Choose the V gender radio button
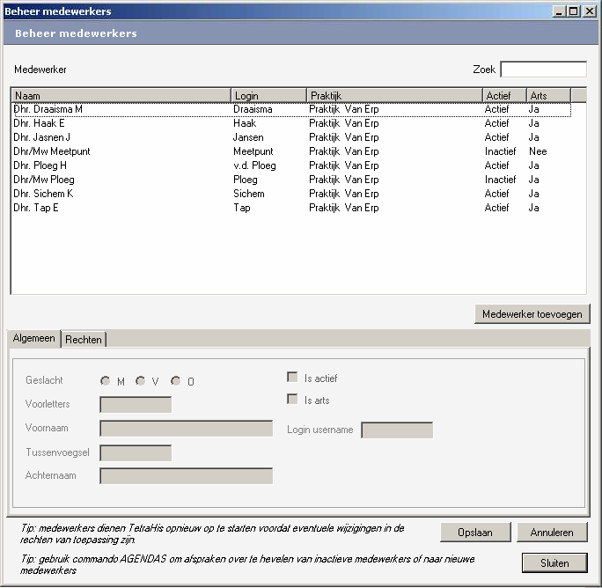The width and height of the screenshot is (602, 588). pyautogui.click(x=140, y=381)
